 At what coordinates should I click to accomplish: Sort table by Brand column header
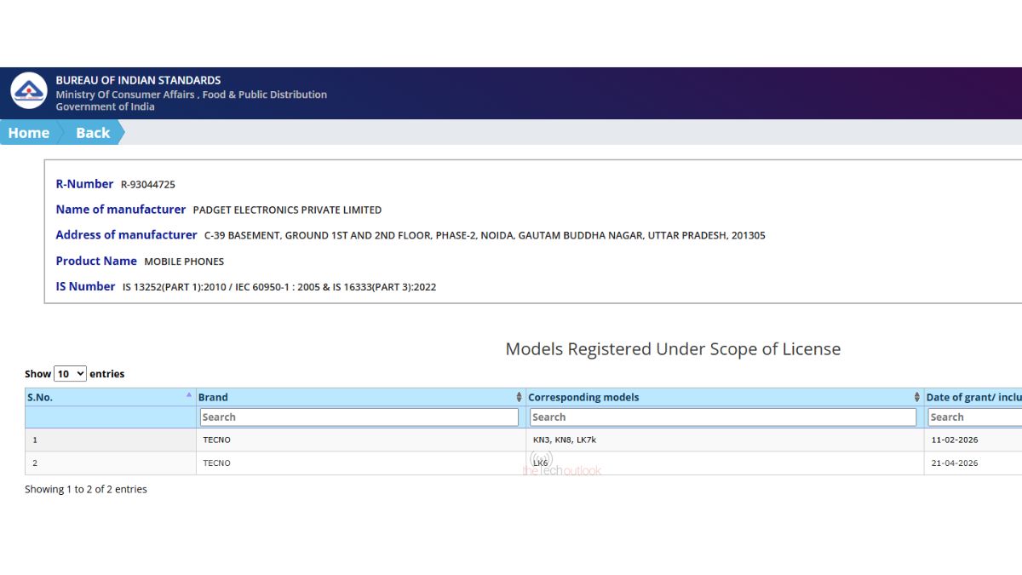[361, 397]
